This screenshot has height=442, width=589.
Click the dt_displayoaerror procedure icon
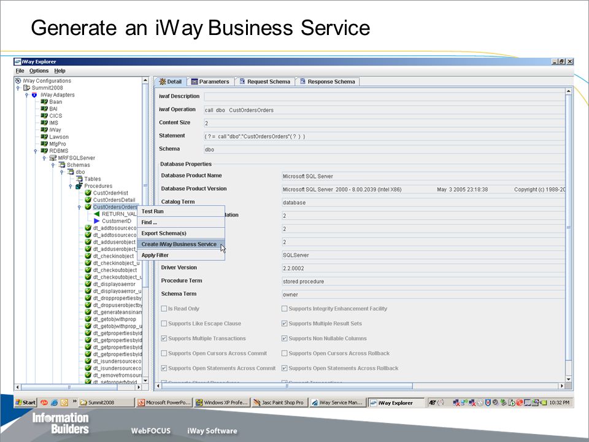88,284
